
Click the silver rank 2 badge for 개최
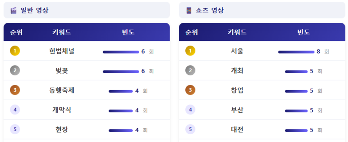190,71
